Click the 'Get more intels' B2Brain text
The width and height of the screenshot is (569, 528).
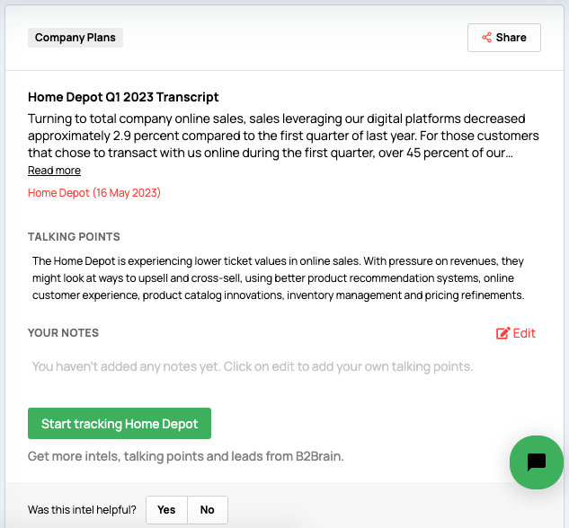click(185, 456)
